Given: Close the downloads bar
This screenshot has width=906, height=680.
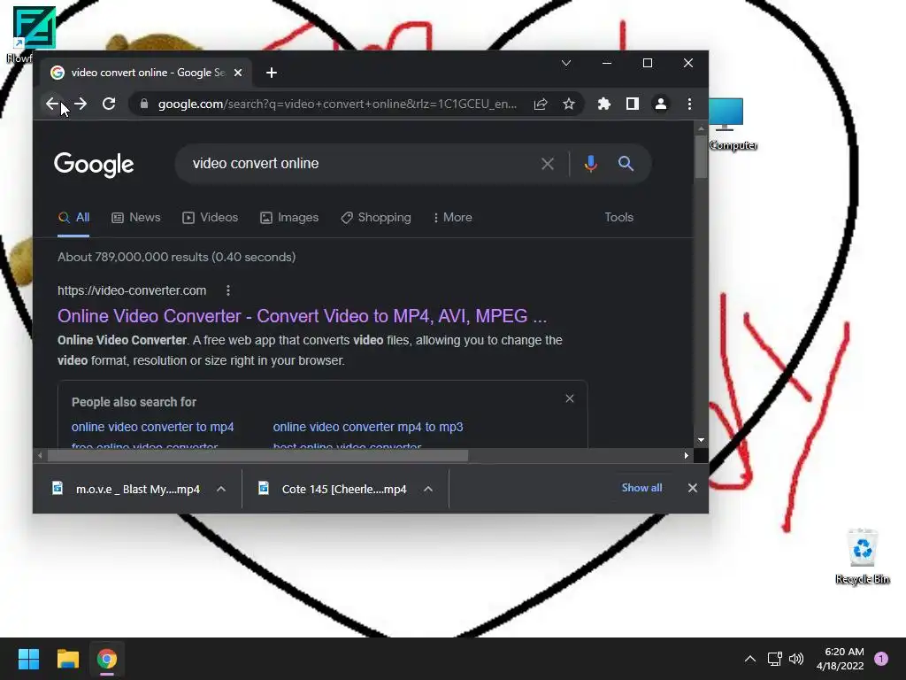Looking at the screenshot, I should point(692,488).
